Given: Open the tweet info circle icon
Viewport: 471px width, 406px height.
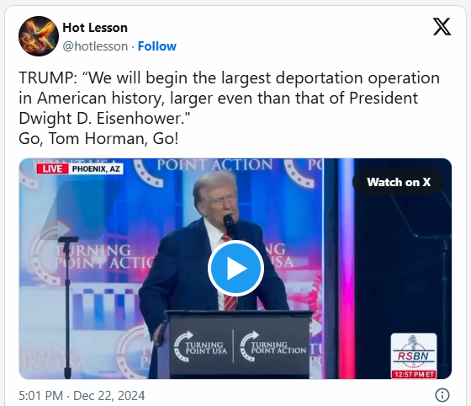Looking at the screenshot, I should click(x=442, y=395).
